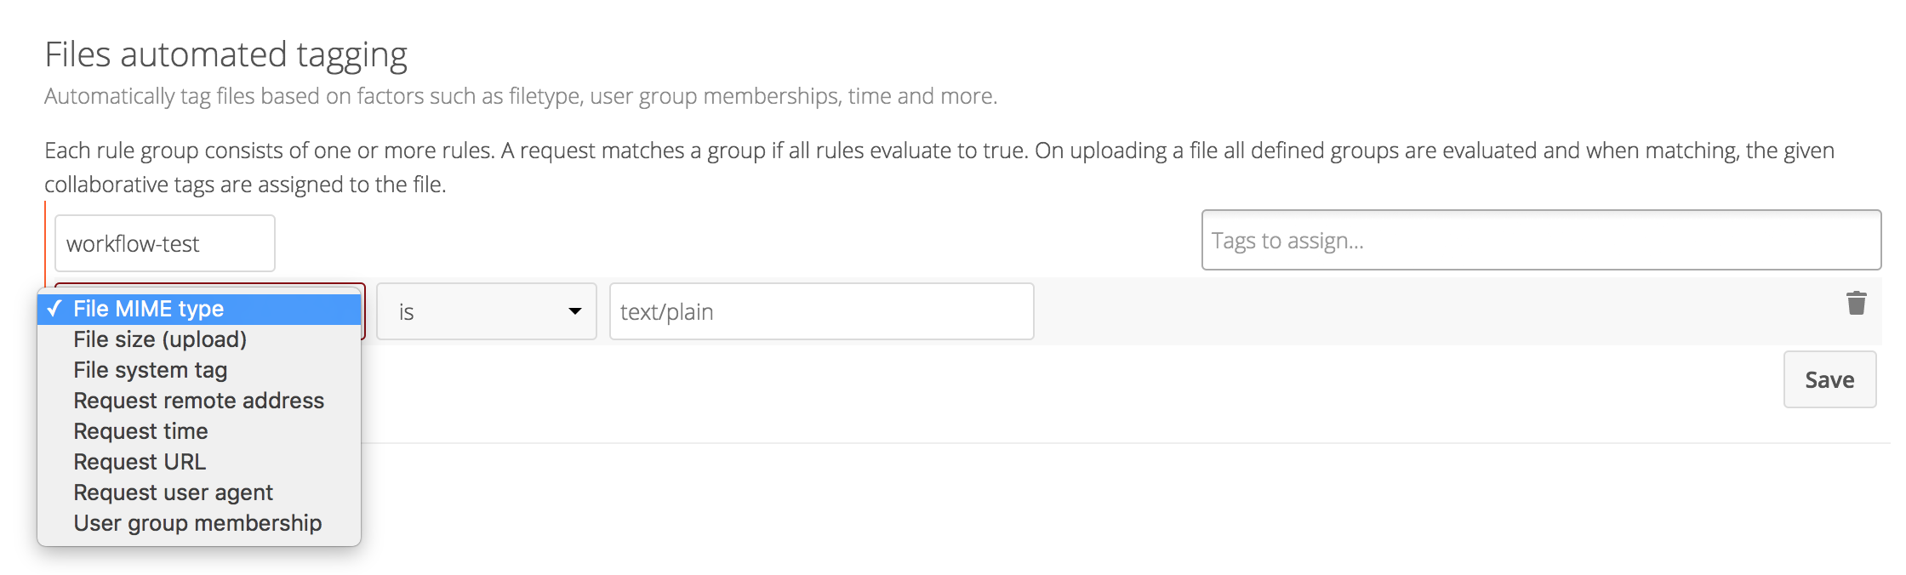The height and width of the screenshot is (575, 1906).
Task: Click the "workflow-test" group name field
Action: click(164, 242)
